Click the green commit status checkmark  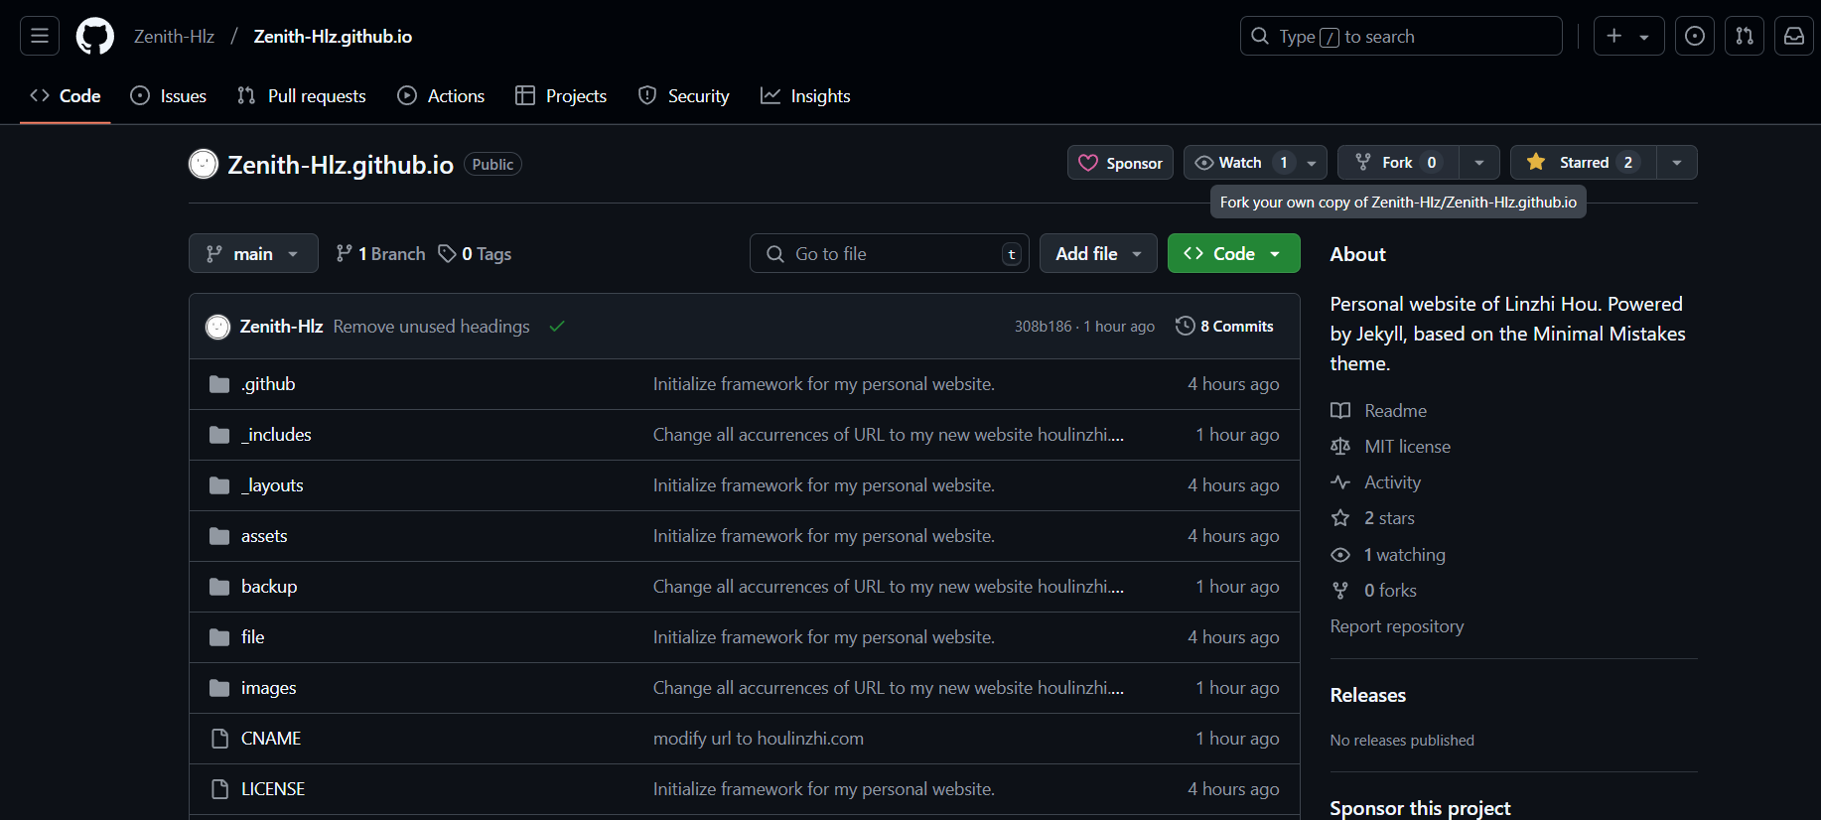tap(557, 327)
